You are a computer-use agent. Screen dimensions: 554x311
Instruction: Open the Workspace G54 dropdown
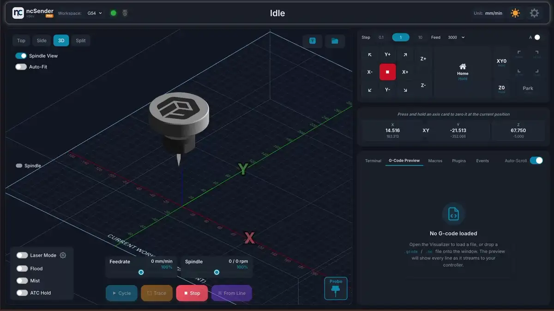tap(95, 13)
